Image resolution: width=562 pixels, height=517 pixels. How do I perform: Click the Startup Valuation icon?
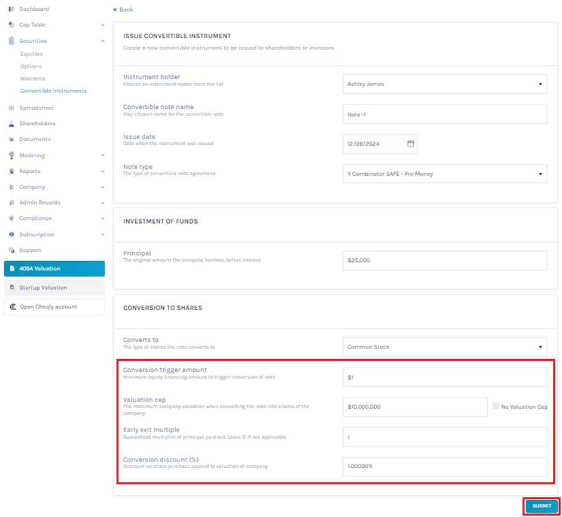(12, 287)
